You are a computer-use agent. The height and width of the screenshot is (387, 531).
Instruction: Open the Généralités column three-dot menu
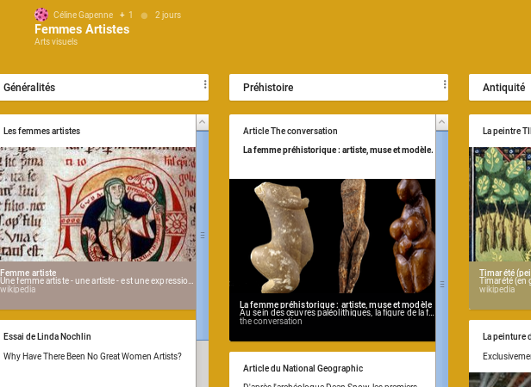pyautogui.click(x=205, y=84)
